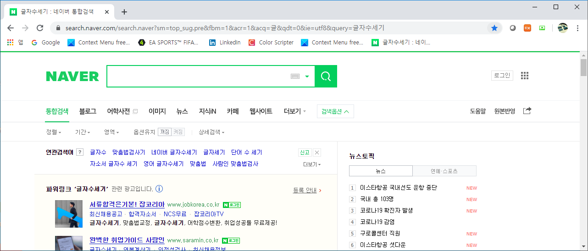Click the NAVER logo

click(x=72, y=76)
